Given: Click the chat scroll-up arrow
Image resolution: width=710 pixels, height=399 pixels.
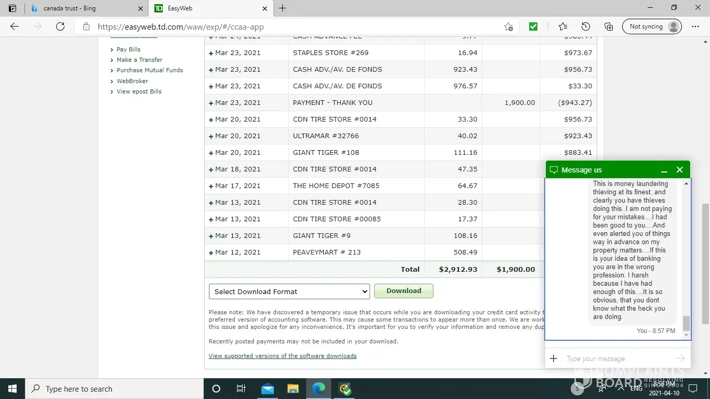Looking at the screenshot, I should tap(686, 183).
